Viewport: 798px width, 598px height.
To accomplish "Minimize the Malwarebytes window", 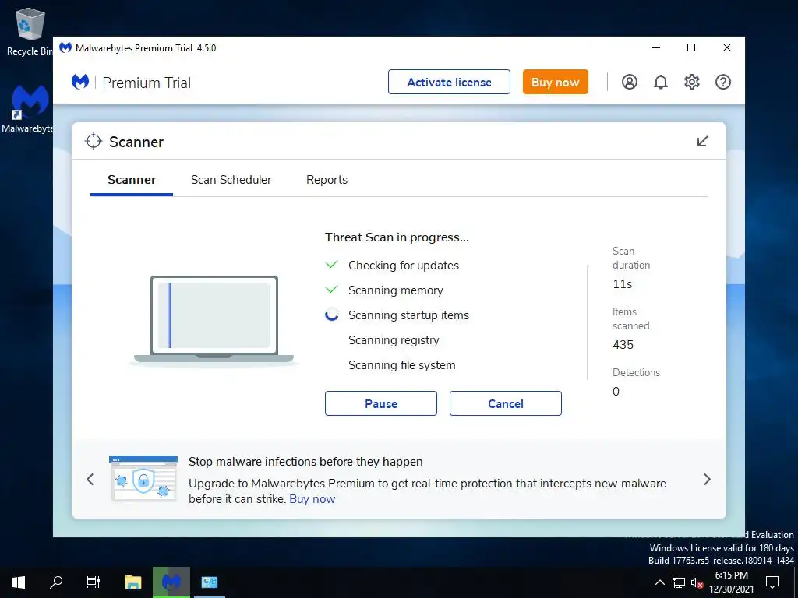I will 656,47.
